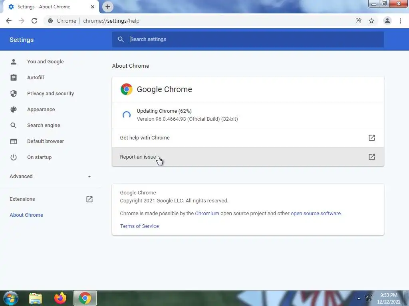
Task: Click the address bar URL chrome://settings/help
Action: 111,21
